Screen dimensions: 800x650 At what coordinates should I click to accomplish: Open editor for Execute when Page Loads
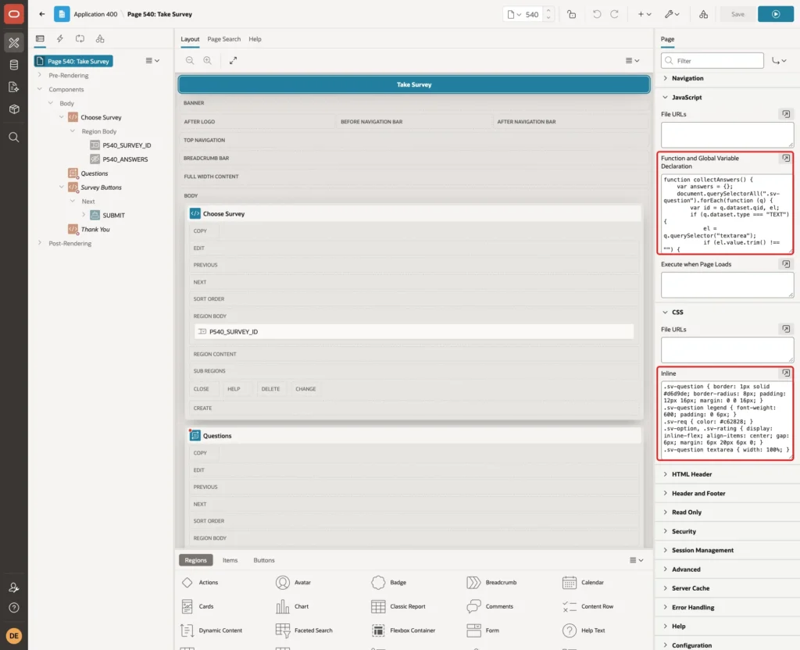[x=786, y=264]
